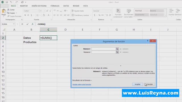This screenshot has height=102, width=182.
Task: Switch to the INICIO tab
Action: 13,6
